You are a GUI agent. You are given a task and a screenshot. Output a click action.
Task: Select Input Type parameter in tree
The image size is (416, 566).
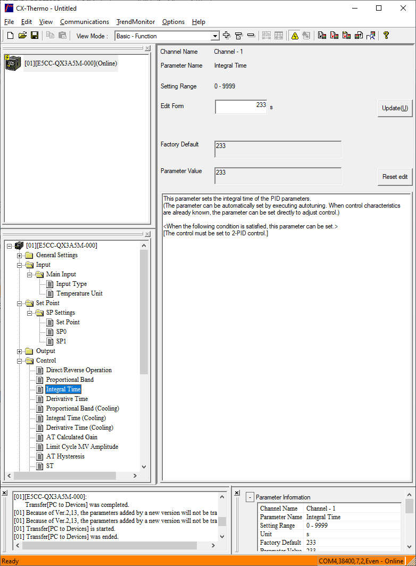point(71,284)
